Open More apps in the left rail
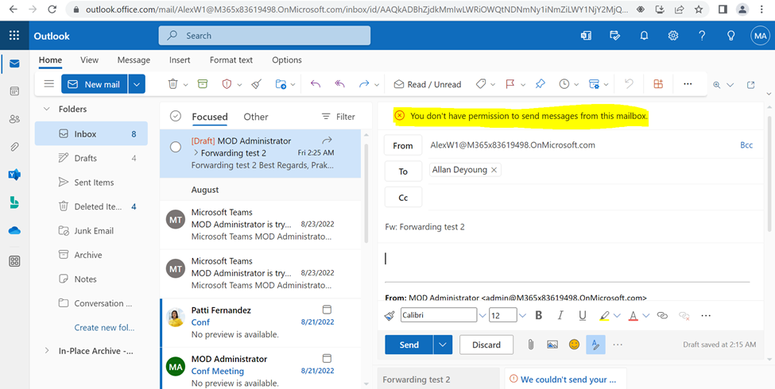This screenshot has width=775, height=389. [14, 262]
